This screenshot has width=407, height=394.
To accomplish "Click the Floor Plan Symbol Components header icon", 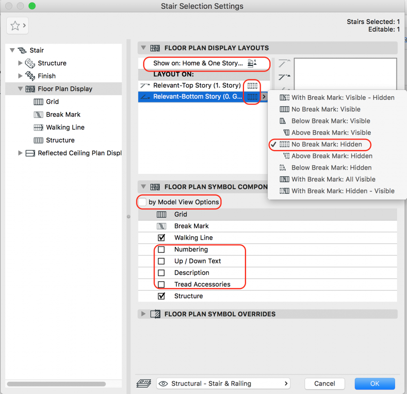I will point(155,187).
